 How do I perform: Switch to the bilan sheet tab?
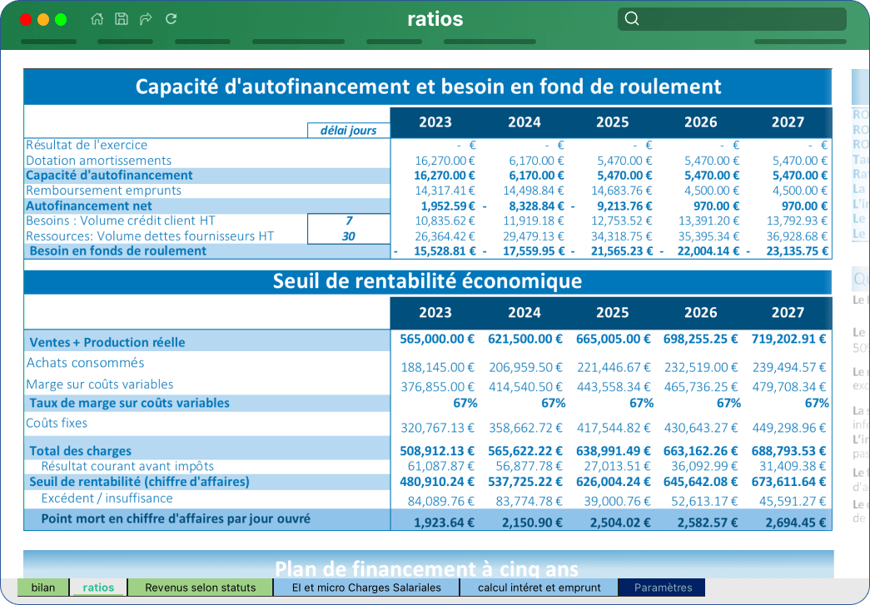43,588
